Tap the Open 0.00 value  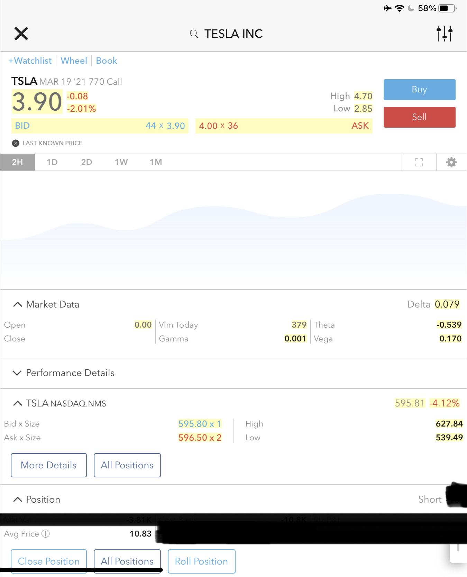143,325
